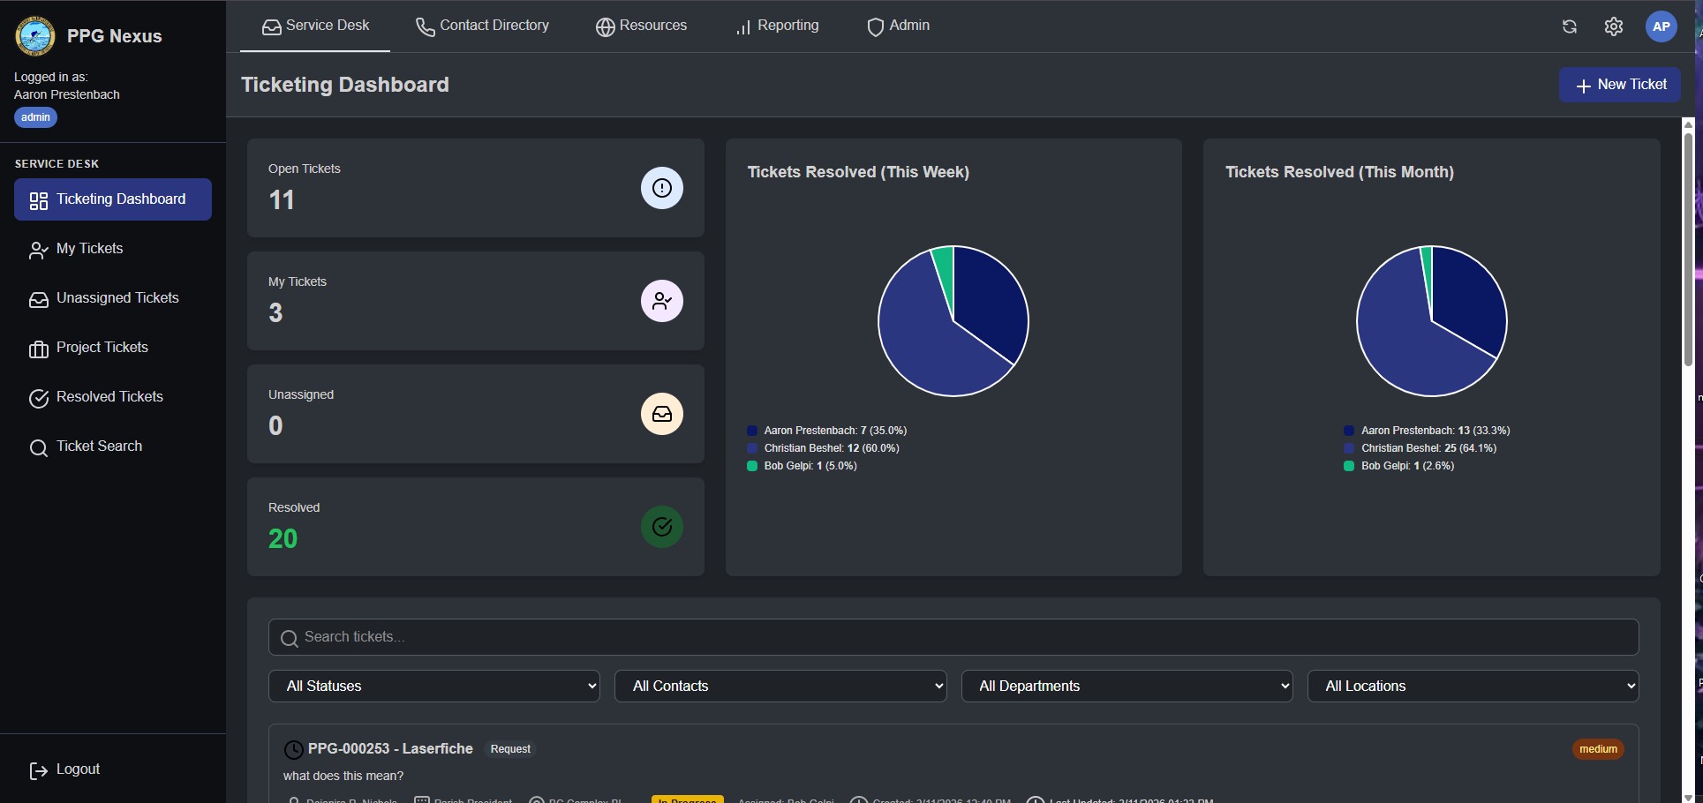Click the Unassigned inbox icon

662,414
